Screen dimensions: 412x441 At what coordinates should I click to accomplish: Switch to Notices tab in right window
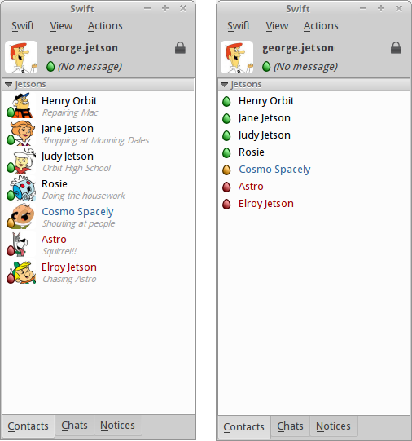click(x=333, y=426)
